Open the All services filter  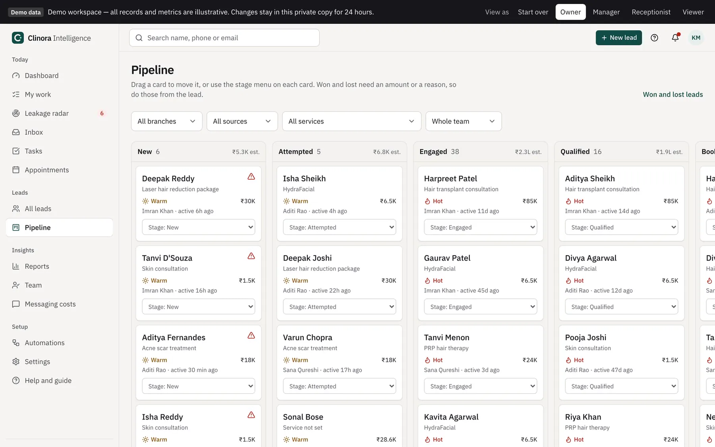352,121
